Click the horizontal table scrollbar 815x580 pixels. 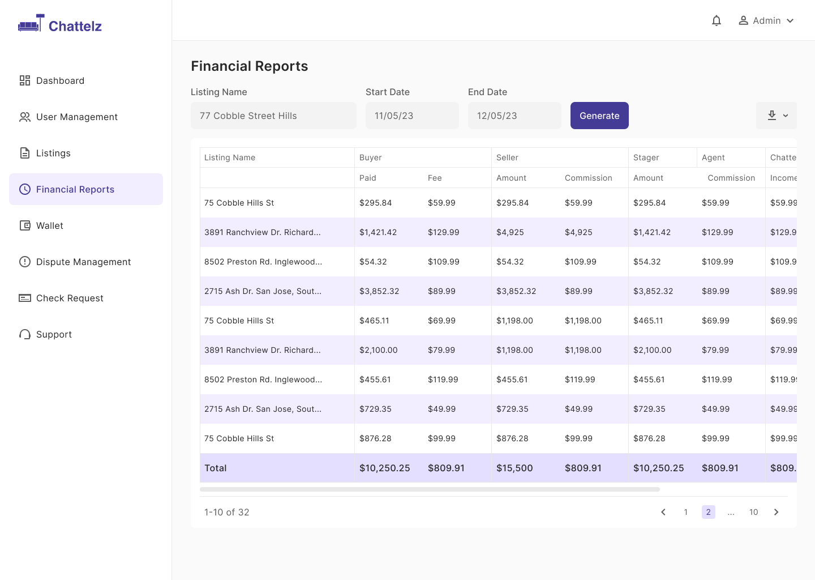click(430, 489)
